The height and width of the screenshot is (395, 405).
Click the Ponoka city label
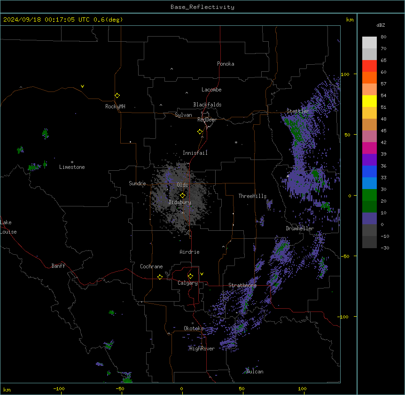click(x=226, y=64)
